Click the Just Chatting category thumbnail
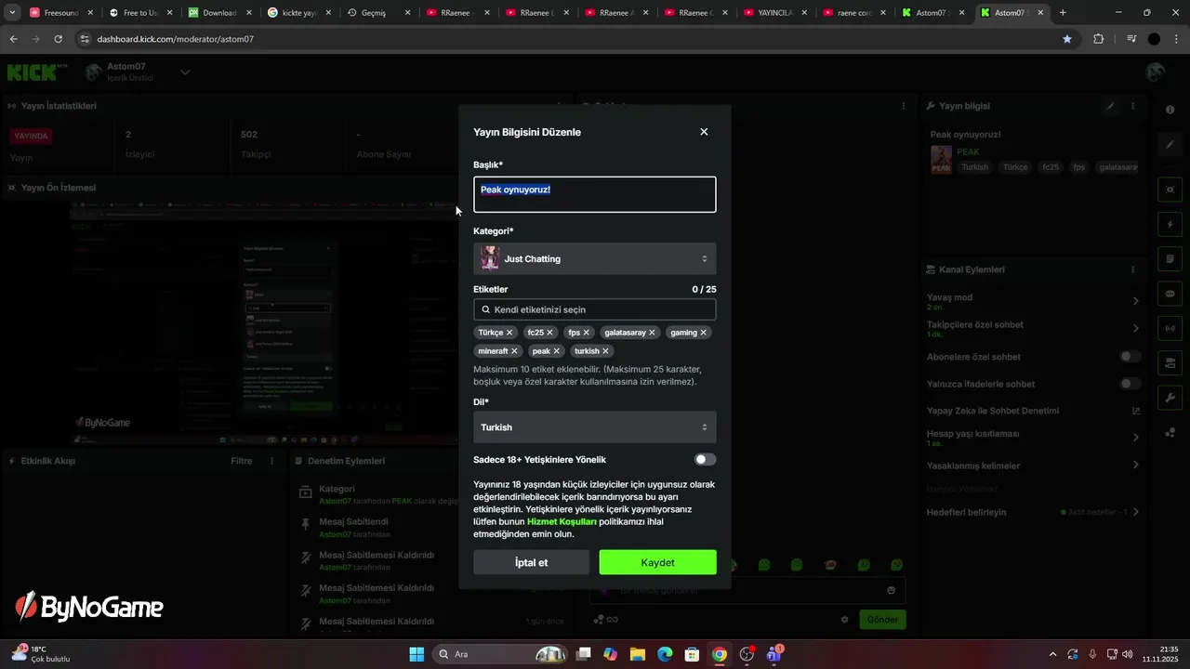This screenshot has width=1190, height=669. [x=490, y=258]
